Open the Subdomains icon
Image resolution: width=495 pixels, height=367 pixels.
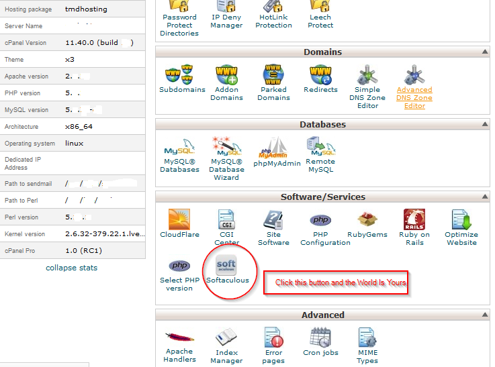click(x=179, y=74)
